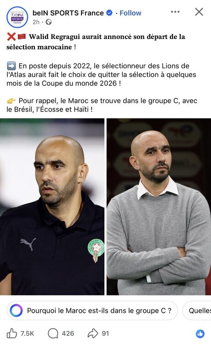The width and height of the screenshot is (211, 344).
Task: Click the 91 shares count
Action: (x=105, y=333)
